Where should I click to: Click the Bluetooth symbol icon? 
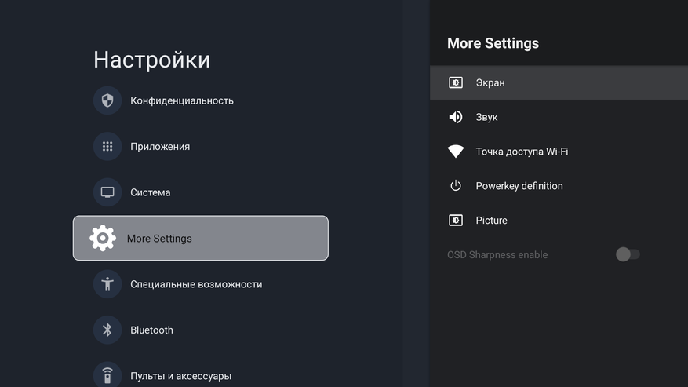point(107,330)
